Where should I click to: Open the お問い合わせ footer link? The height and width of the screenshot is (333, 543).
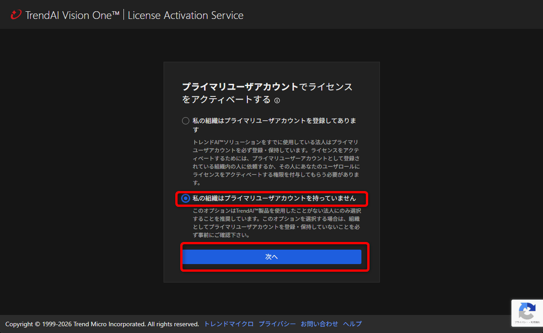[319, 324]
